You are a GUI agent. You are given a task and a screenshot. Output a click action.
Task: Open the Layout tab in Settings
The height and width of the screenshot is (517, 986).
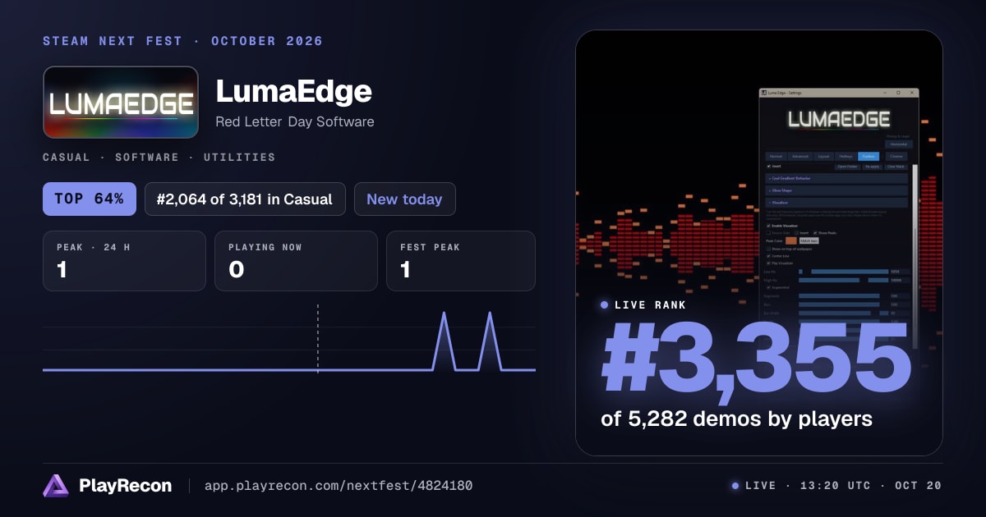823,157
